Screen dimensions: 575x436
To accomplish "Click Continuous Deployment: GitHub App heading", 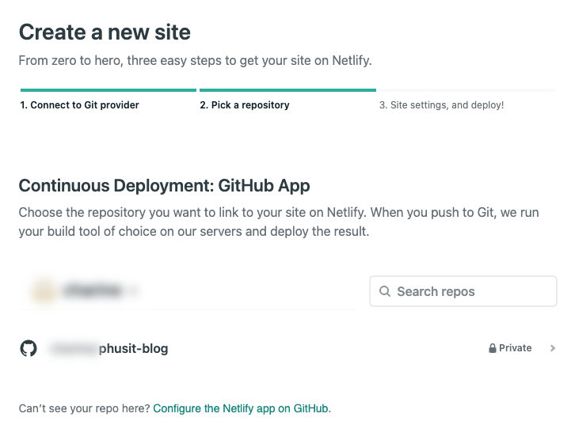I will 164,186.
